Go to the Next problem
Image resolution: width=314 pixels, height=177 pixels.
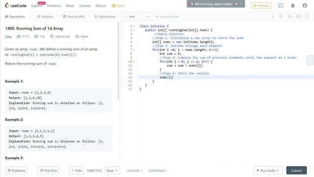click(112, 171)
